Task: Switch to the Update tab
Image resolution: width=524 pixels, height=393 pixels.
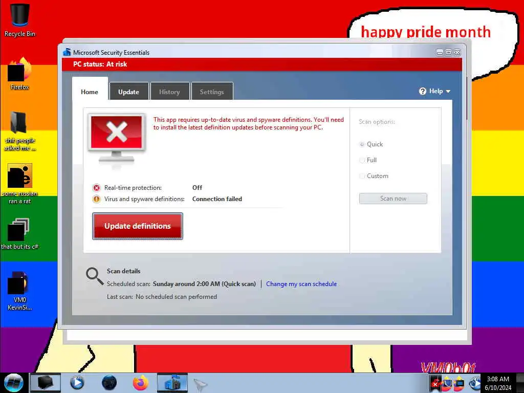Action: [128, 92]
